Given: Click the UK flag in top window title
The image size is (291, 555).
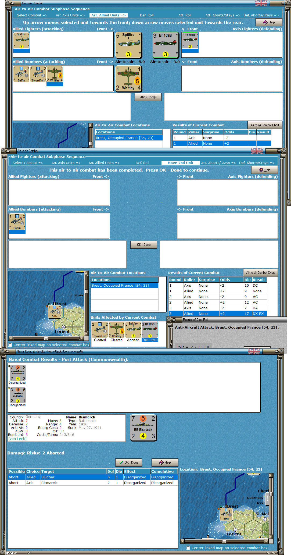Looking at the screenshot, I should (x=261, y=3).
